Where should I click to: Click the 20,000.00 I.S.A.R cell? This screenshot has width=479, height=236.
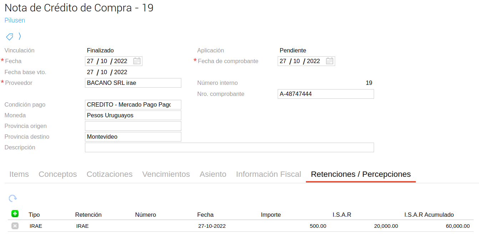click(x=386, y=226)
